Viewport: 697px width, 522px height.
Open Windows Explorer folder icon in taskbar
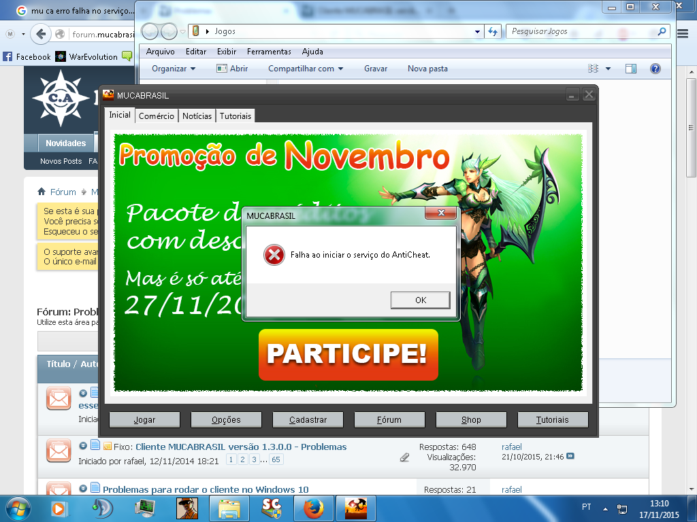229,508
